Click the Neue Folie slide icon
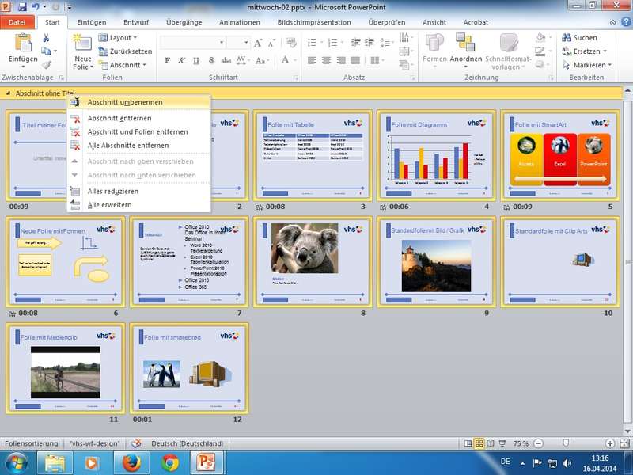 pyautogui.click(x=82, y=44)
